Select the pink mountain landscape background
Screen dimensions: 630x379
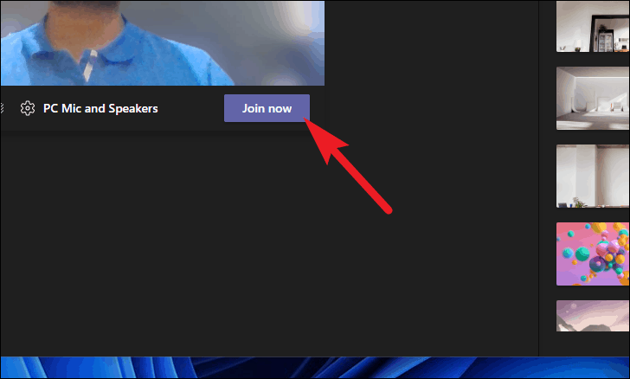[x=593, y=316]
